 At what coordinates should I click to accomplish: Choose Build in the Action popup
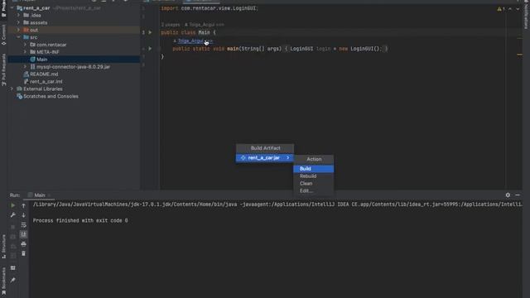313,169
